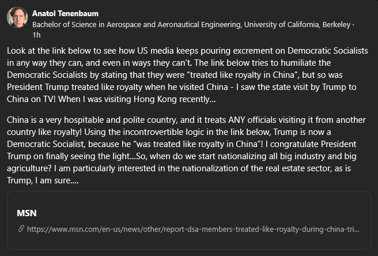Expand the truncated text after 'Hong Kong recently'

[x=213, y=99]
